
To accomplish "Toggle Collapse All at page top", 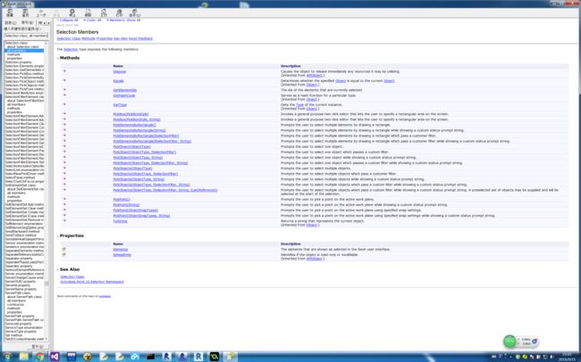I will 67,20.
